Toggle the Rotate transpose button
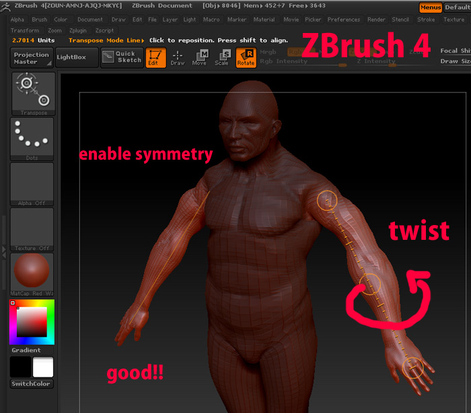 point(246,57)
